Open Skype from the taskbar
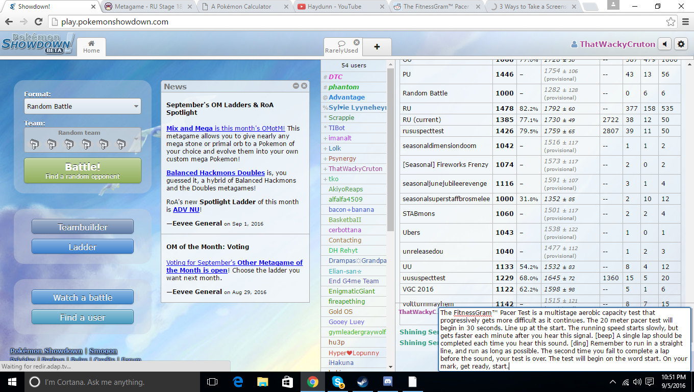694x392 pixels. (338, 382)
